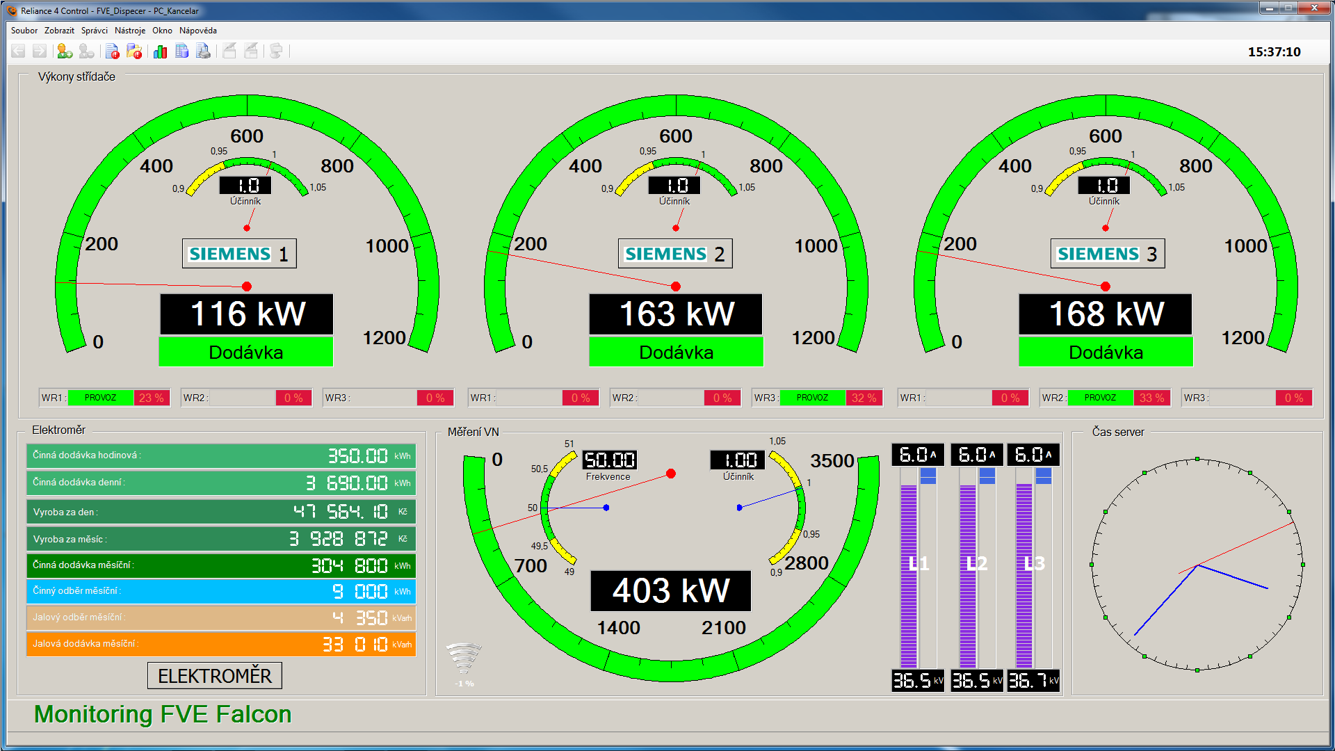
Task: Click the 403 kW power display
Action: 670,591
